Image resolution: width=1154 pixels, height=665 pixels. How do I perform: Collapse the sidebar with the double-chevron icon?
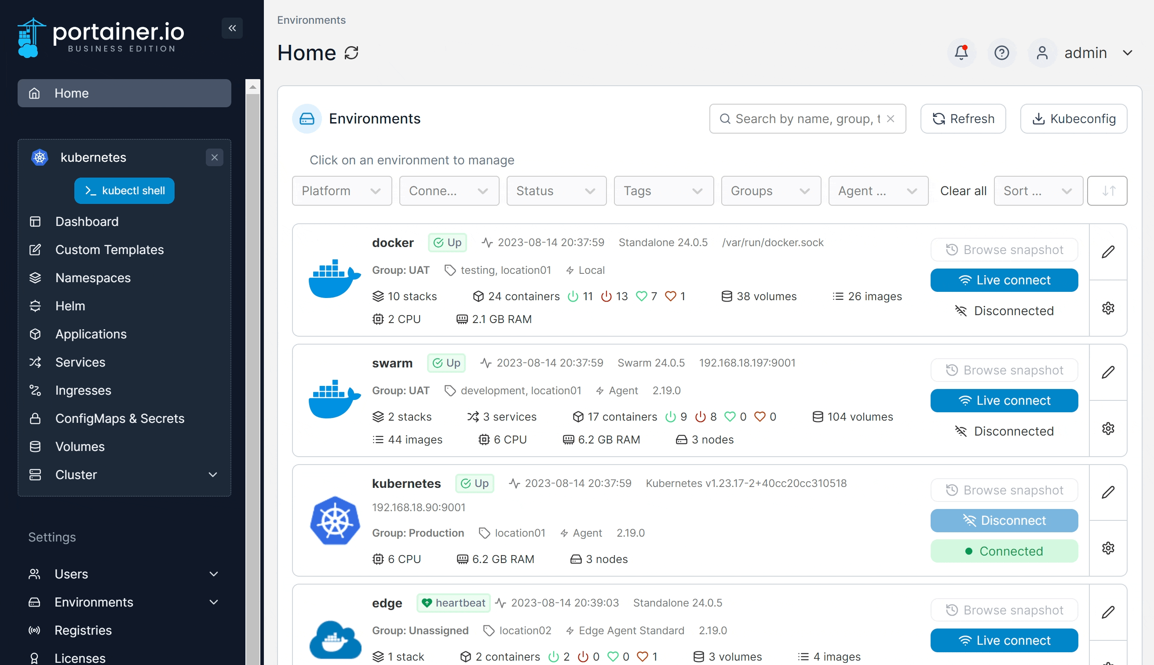pyautogui.click(x=232, y=28)
